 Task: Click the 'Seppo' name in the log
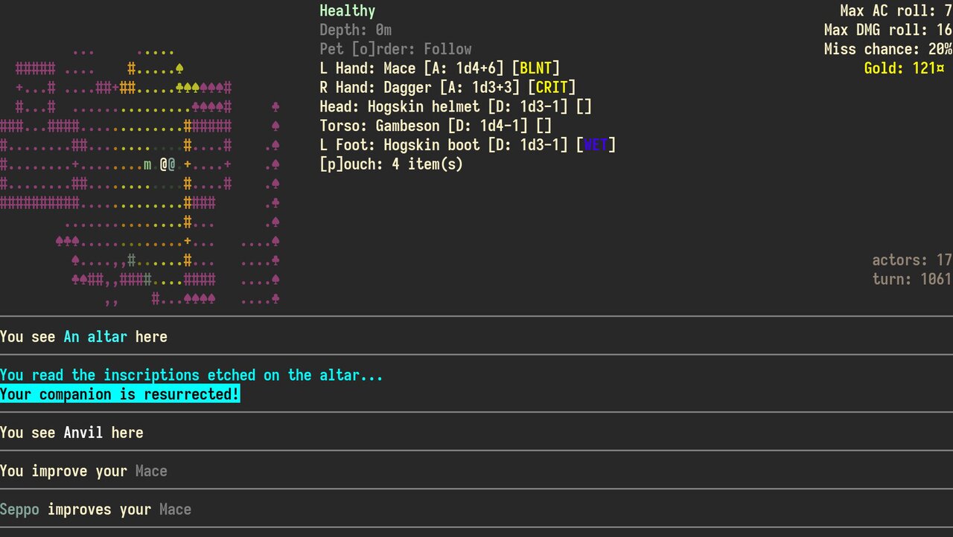(x=20, y=509)
